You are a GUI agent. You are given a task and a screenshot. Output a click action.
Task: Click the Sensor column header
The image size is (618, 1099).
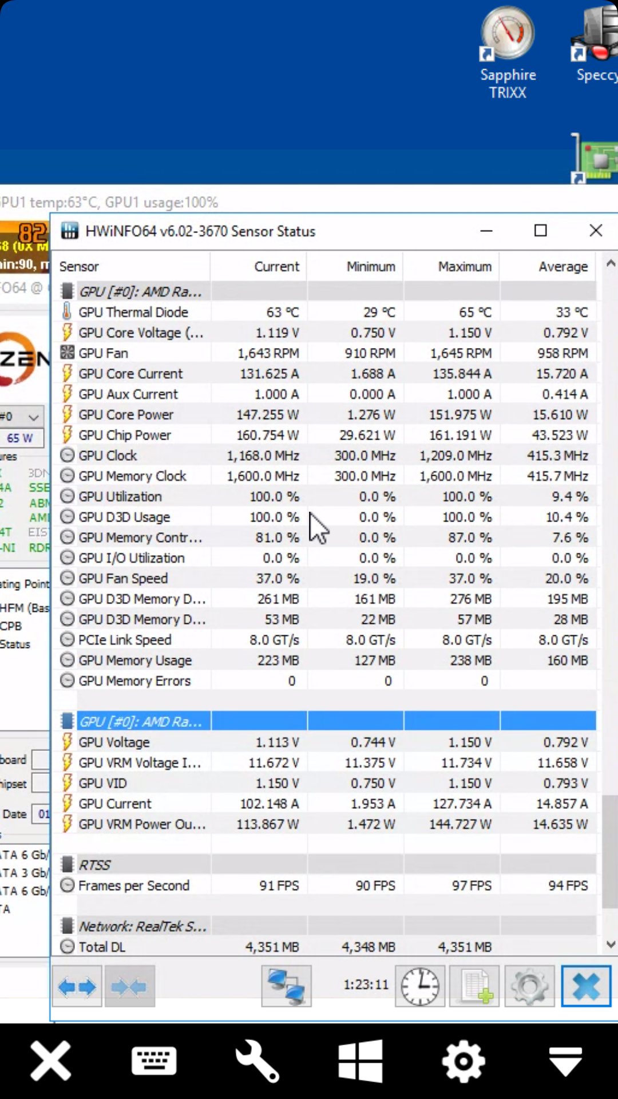pyautogui.click(x=132, y=266)
